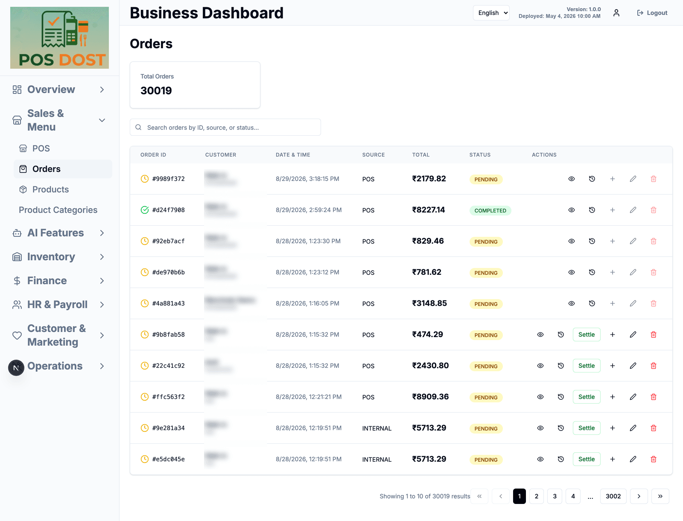683x521 pixels.
Task: Expand the HR & Payroll menu
Action: (59, 305)
